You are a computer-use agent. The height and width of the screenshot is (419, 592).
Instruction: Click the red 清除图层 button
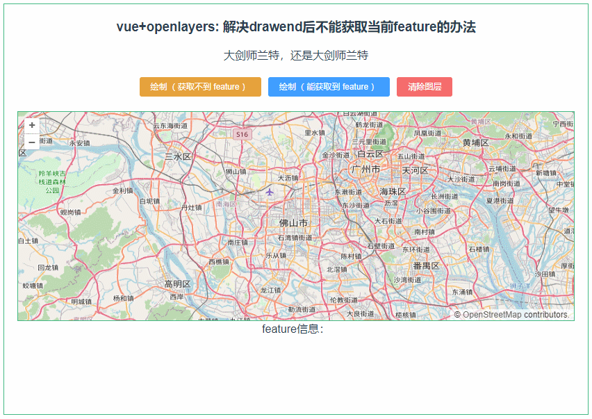click(x=425, y=86)
